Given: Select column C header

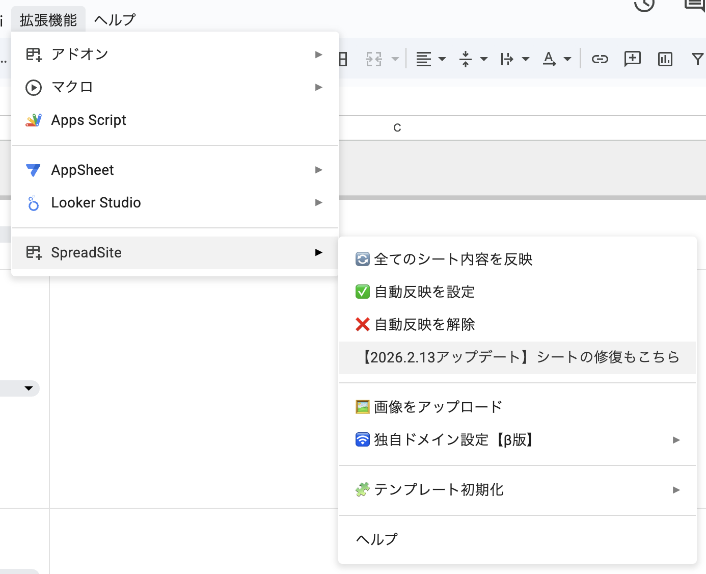Looking at the screenshot, I should (397, 128).
